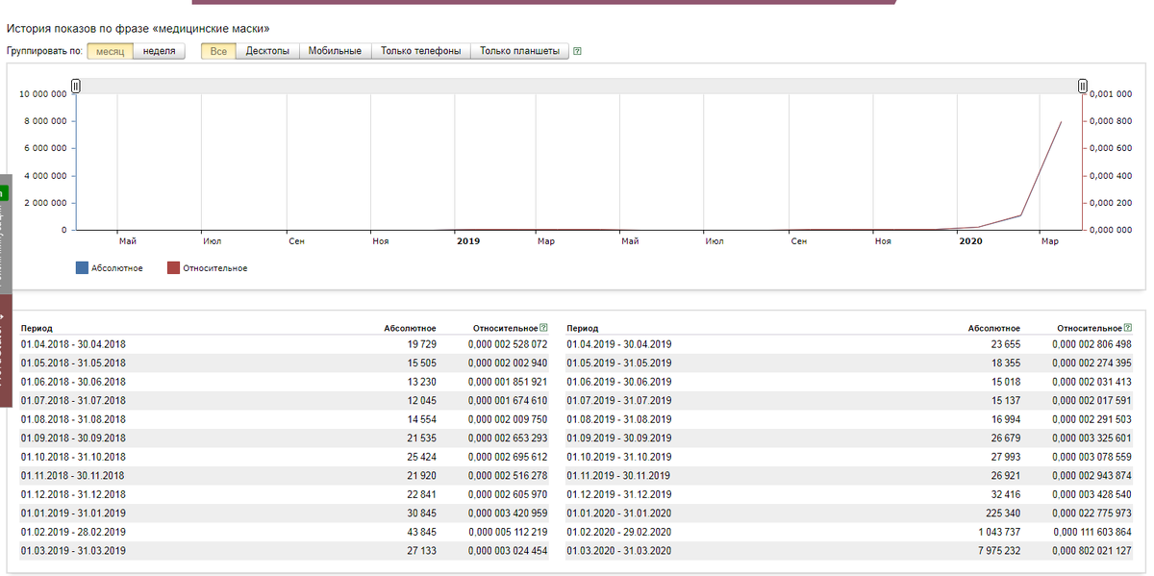Image resolution: width=1154 pixels, height=576 pixels.
Task: Click the 2019 label on the chart axis
Action: coord(467,241)
